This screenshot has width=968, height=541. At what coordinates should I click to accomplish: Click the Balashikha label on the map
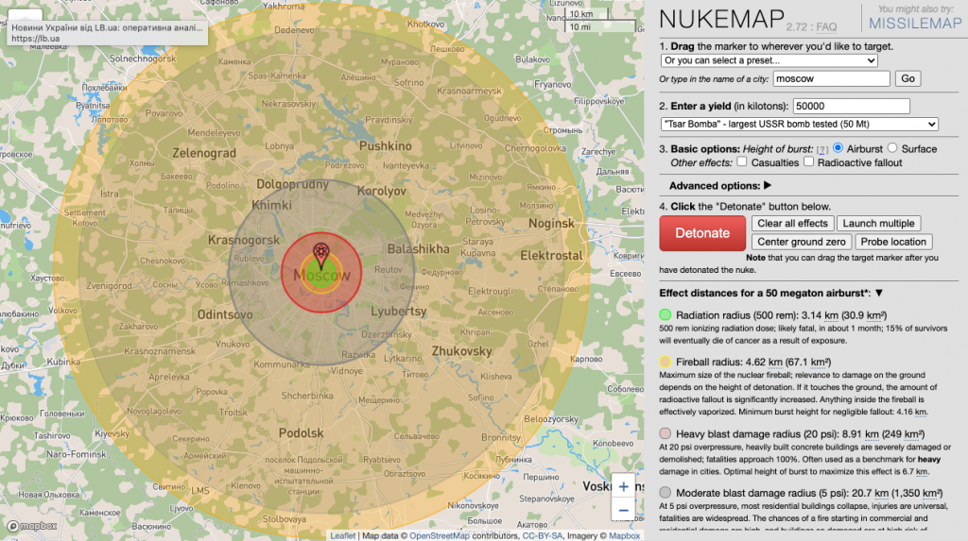pyautogui.click(x=418, y=249)
